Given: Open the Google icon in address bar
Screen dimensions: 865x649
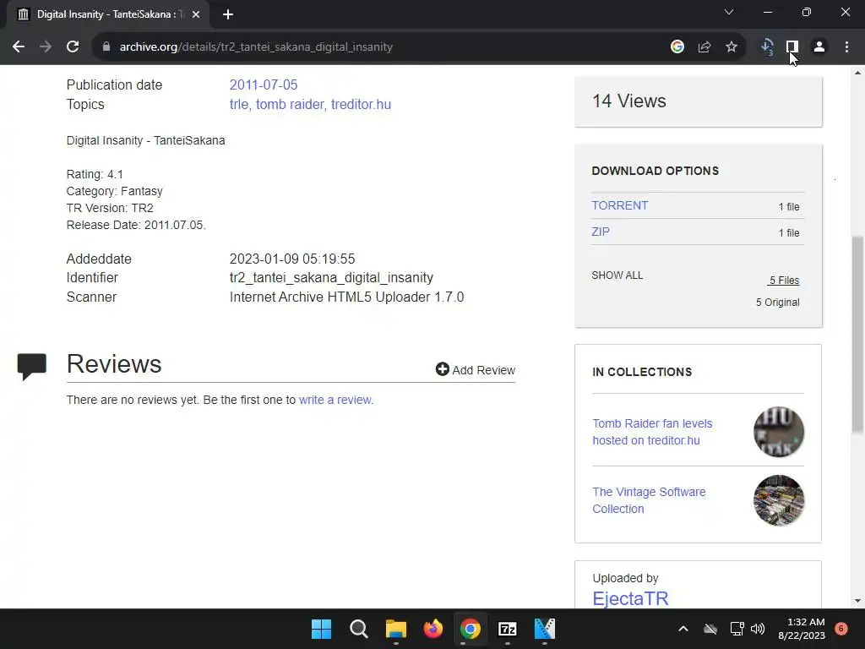Looking at the screenshot, I should [677, 47].
